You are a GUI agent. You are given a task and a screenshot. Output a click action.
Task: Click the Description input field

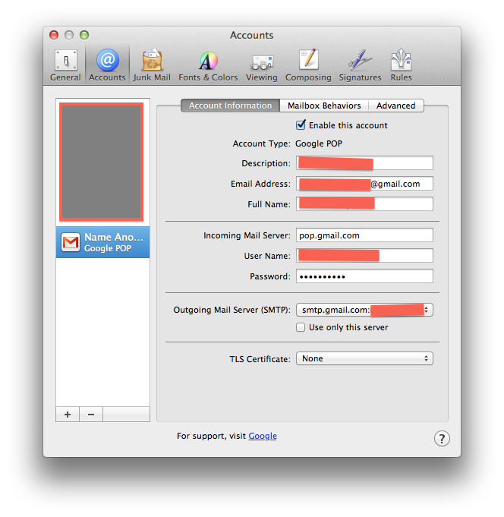point(364,163)
